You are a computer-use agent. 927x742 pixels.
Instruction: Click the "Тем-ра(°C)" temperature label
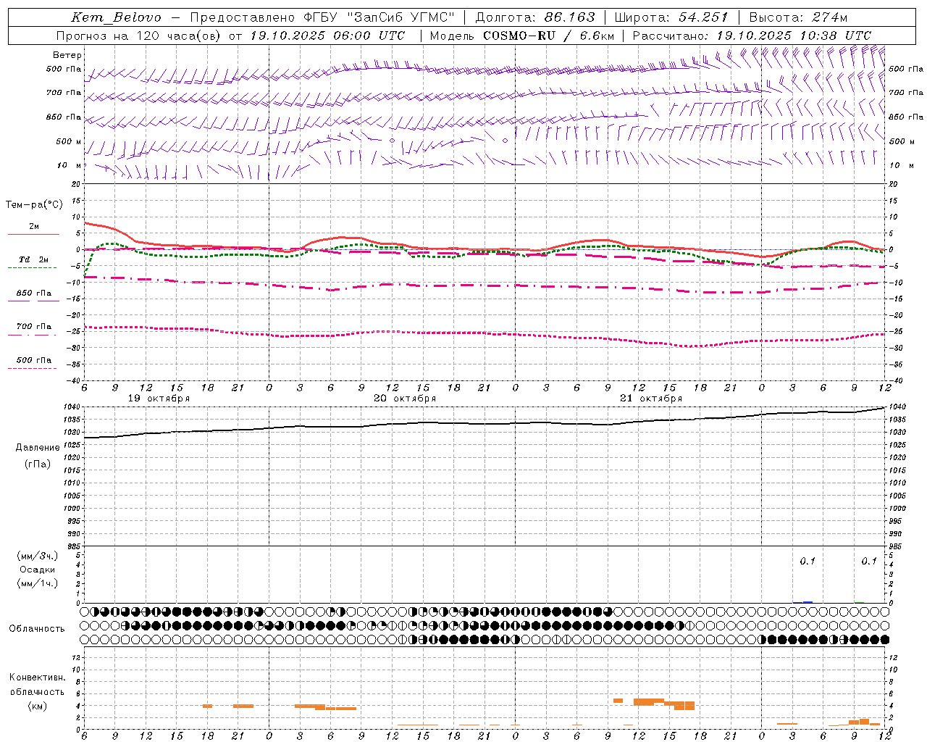tap(34, 205)
